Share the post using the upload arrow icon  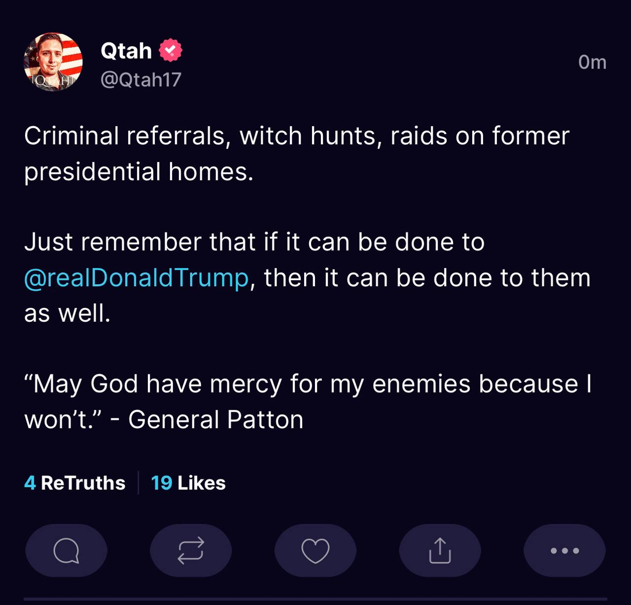coord(440,550)
